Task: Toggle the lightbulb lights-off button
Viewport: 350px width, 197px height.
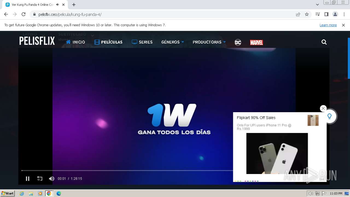Action: (329, 116)
